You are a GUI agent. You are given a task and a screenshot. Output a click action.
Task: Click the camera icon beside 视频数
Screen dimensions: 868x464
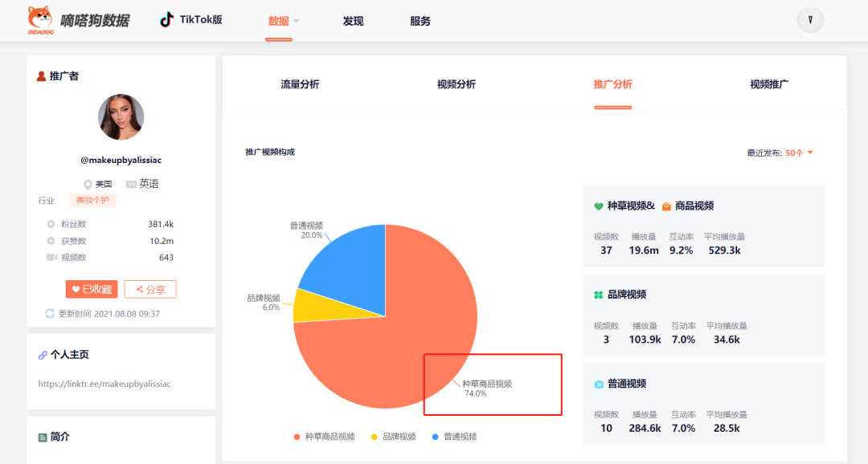[x=53, y=257]
